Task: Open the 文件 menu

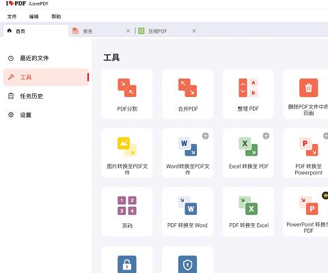Action: [x=12, y=16]
